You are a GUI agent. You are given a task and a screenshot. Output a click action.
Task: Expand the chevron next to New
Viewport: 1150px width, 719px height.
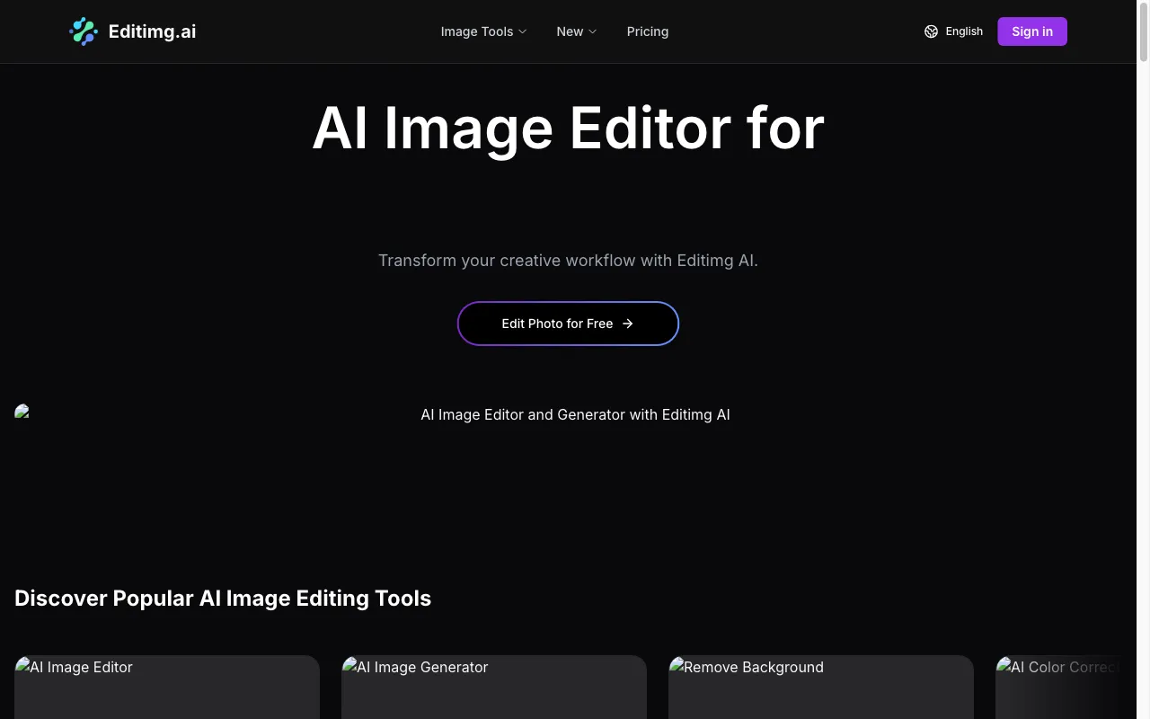point(592,31)
